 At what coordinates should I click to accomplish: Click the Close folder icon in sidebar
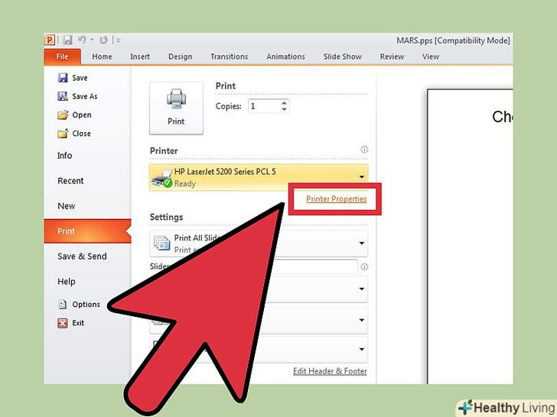click(x=63, y=134)
